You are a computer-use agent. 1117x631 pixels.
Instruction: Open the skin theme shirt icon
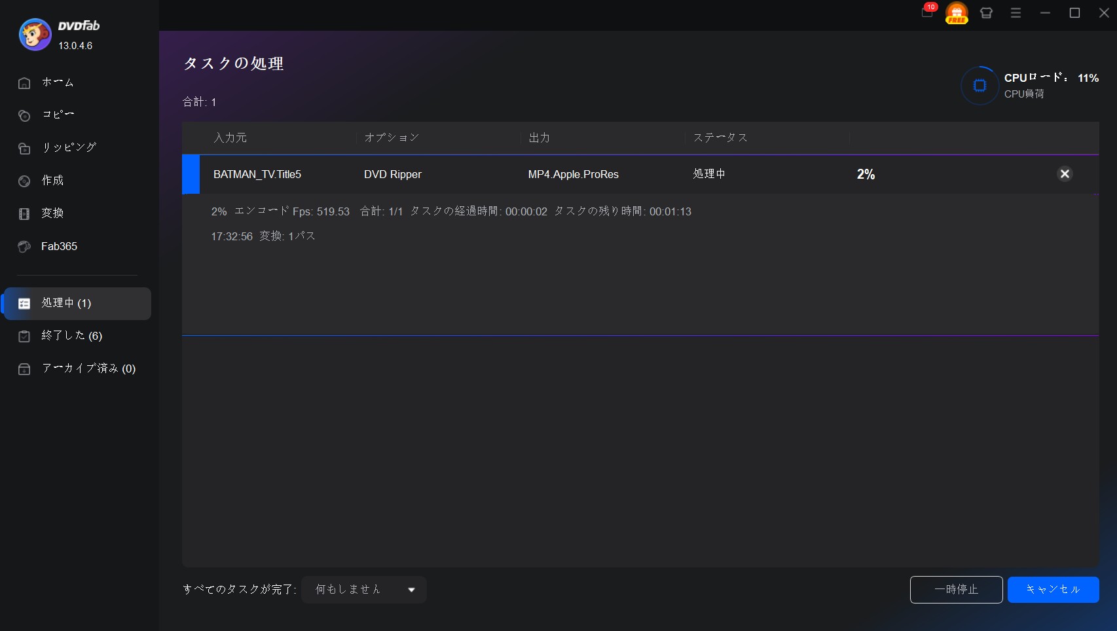click(x=986, y=13)
